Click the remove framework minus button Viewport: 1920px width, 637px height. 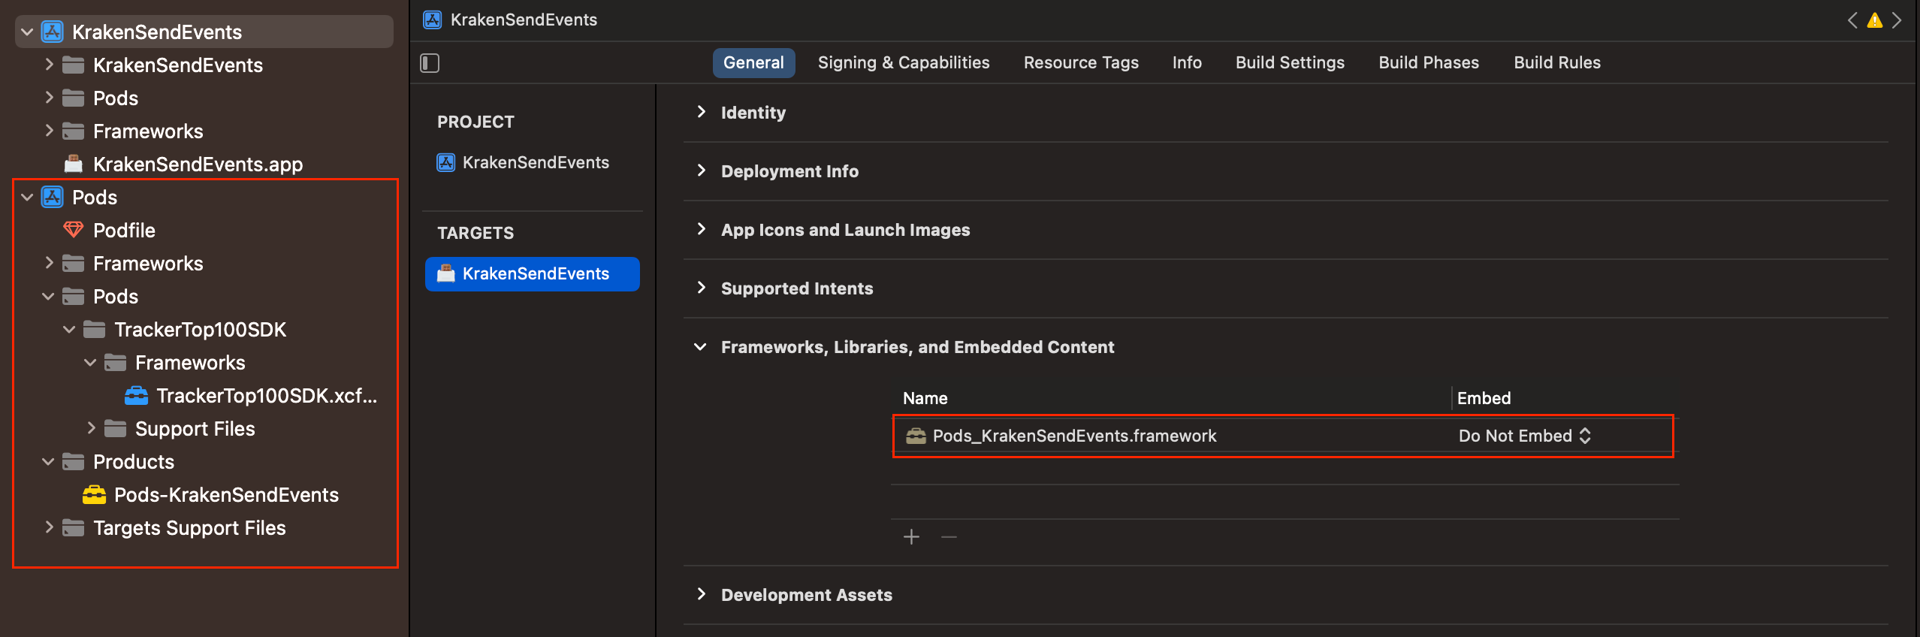[949, 537]
